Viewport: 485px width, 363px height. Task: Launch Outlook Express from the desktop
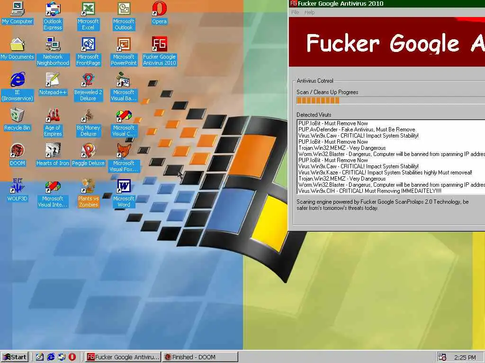click(x=53, y=16)
